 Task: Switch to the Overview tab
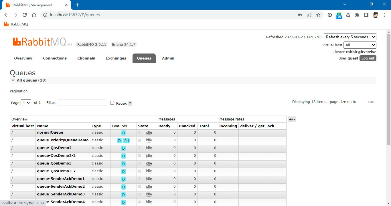pos(23,58)
